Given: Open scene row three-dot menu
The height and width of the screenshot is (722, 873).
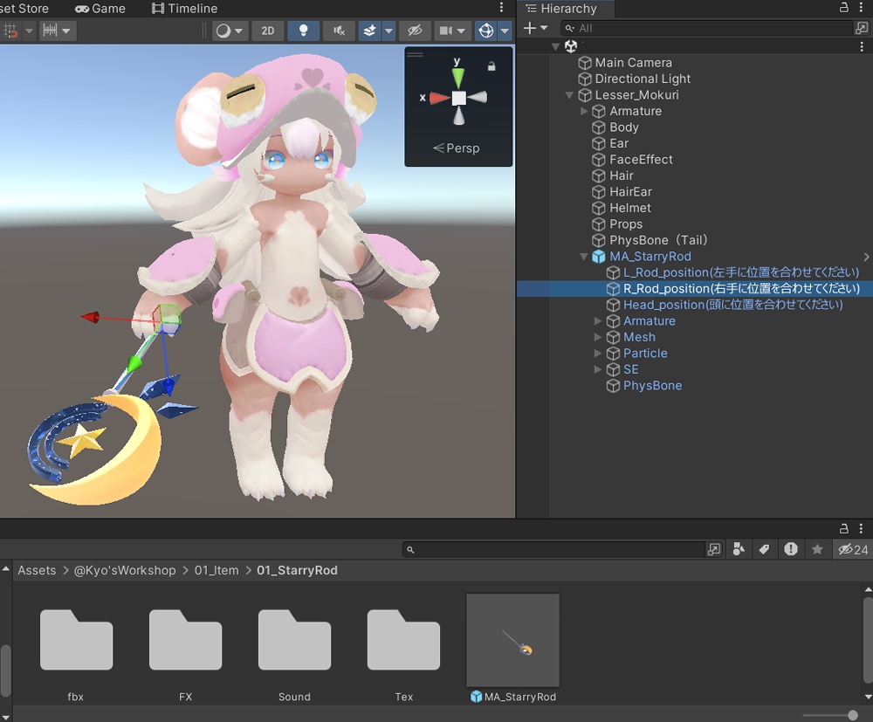Looking at the screenshot, I should click(x=862, y=47).
